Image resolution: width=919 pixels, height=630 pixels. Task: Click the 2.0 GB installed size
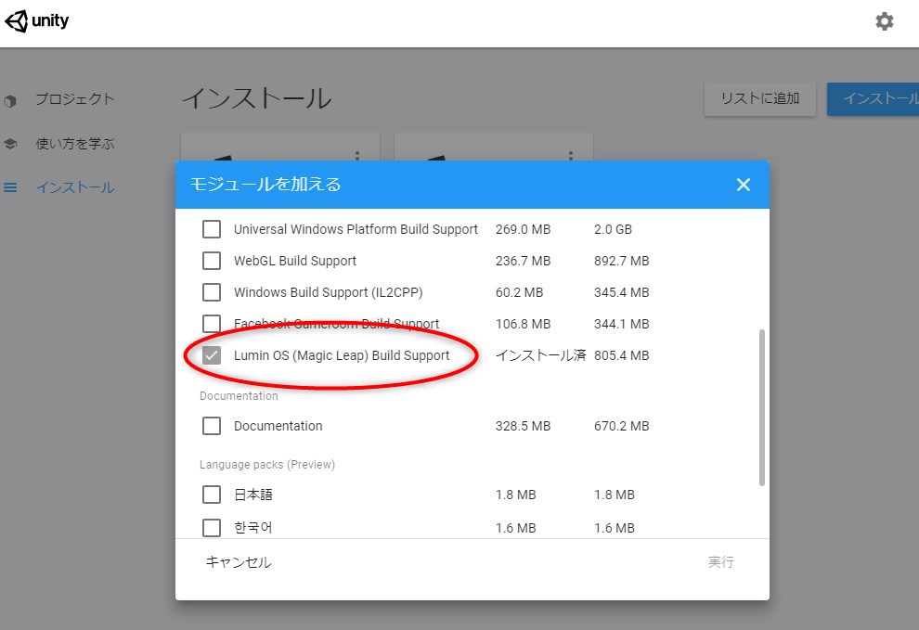pos(613,229)
